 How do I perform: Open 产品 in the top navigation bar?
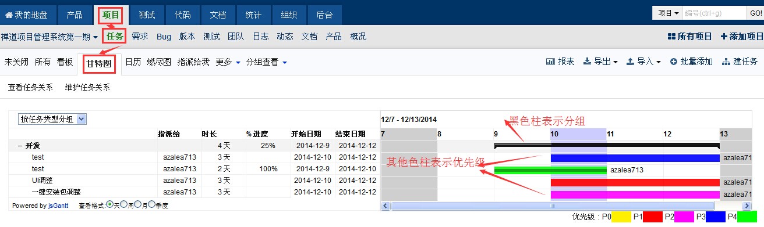point(75,15)
